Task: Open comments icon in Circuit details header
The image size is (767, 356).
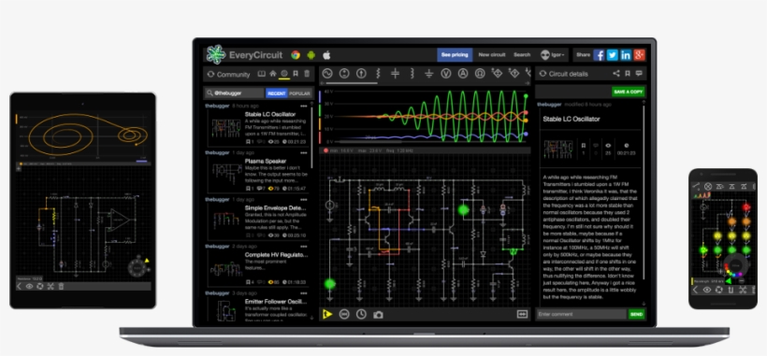Action: [x=639, y=74]
